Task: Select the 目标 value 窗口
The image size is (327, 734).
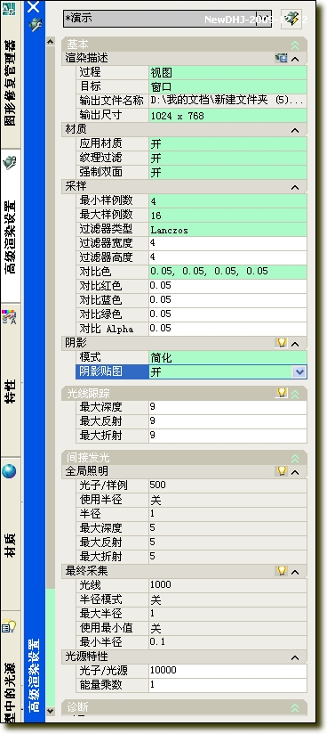Action: 228,86
